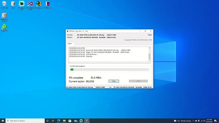Open the notification center icon
Screen dimensions: 219x123
(x=215, y=121)
